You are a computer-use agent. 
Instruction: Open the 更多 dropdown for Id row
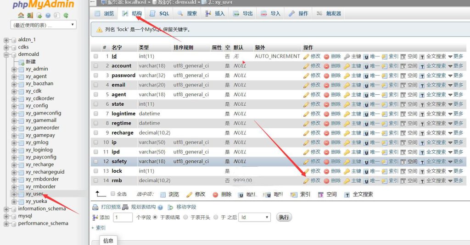click(456, 56)
